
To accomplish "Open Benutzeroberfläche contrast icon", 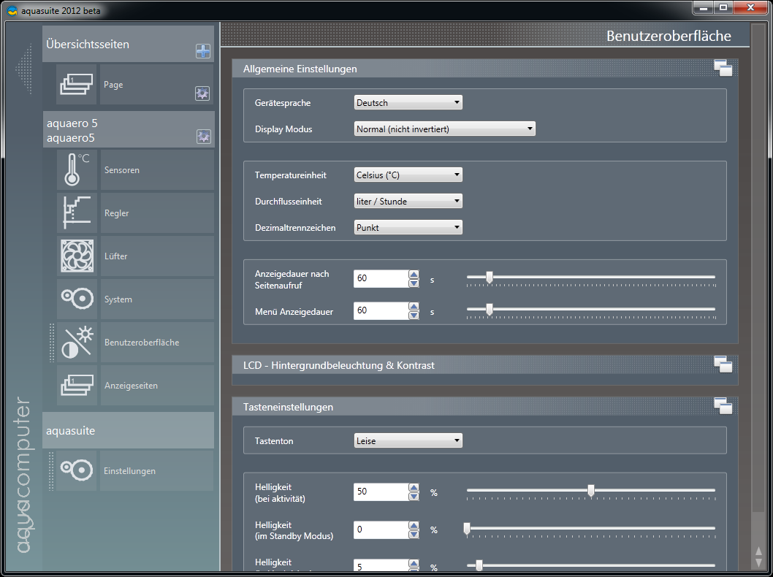I will coord(77,342).
